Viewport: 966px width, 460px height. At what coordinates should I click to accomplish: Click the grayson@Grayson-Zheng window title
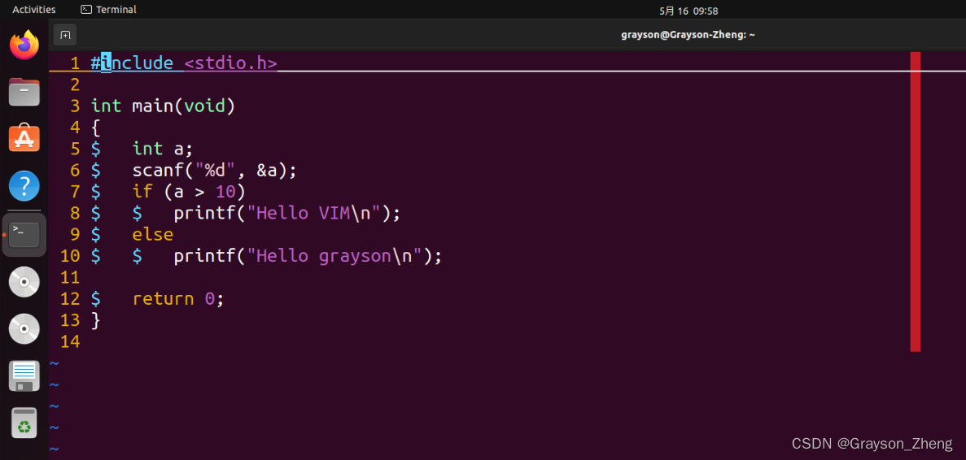pyautogui.click(x=688, y=35)
